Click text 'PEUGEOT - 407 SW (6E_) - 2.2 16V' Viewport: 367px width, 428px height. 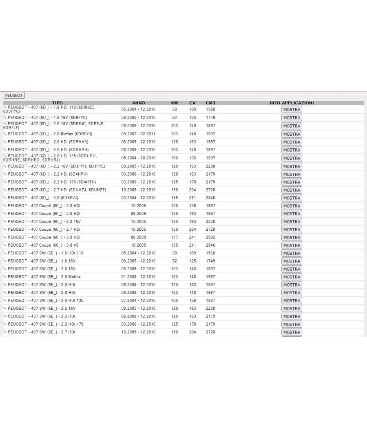click(x=42, y=309)
